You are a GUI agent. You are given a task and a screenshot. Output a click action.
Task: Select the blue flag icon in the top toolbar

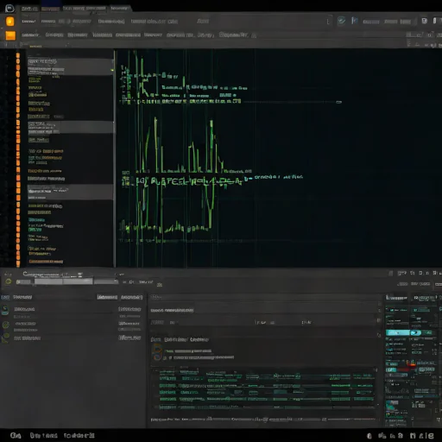click(x=355, y=21)
